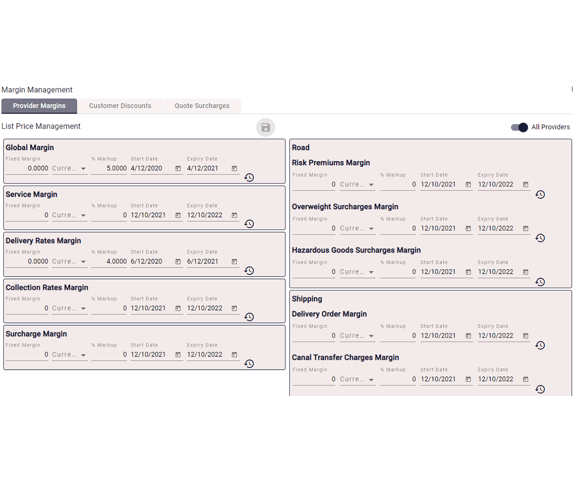The image size is (573, 477).
Task: Click the history icon for Global Margin
Action: (x=249, y=177)
